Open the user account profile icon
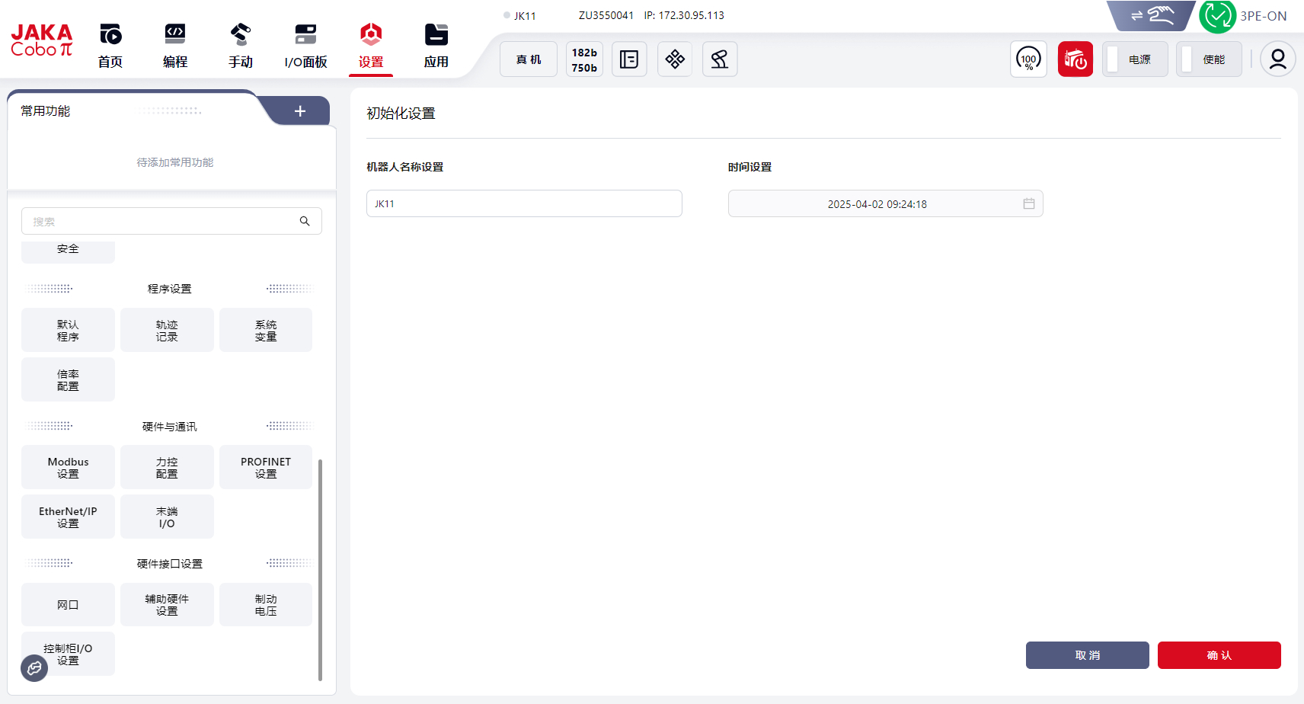Image resolution: width=1304 pixels, height=704 pixels. 1277,59
